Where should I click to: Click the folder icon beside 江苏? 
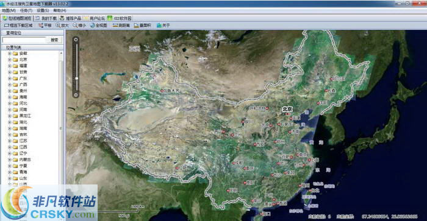(15, 141)
